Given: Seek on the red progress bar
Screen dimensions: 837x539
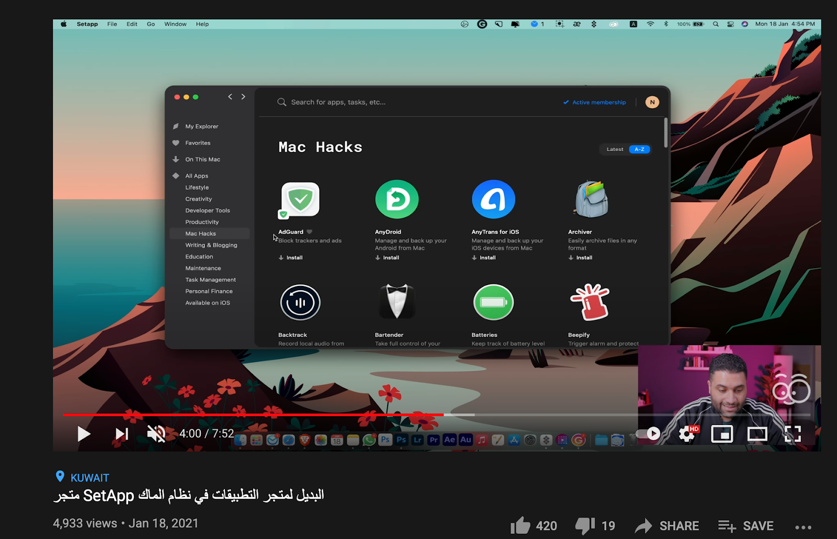Looking at the screenshot, I should pos(253,415).
